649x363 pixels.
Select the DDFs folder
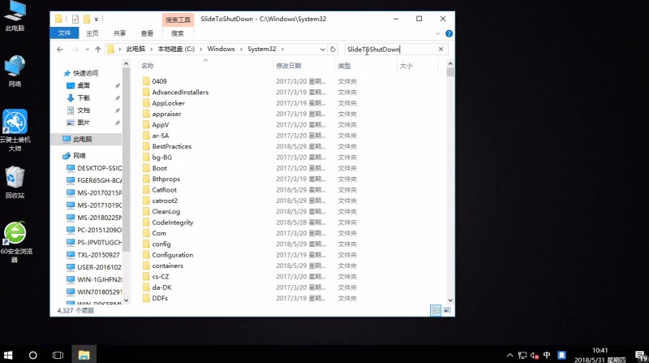(x=160, y=298)
